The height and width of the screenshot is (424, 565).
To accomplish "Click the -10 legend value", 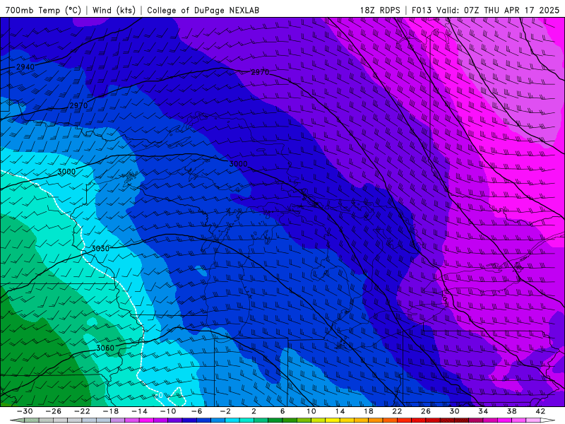I will [167, 411].
